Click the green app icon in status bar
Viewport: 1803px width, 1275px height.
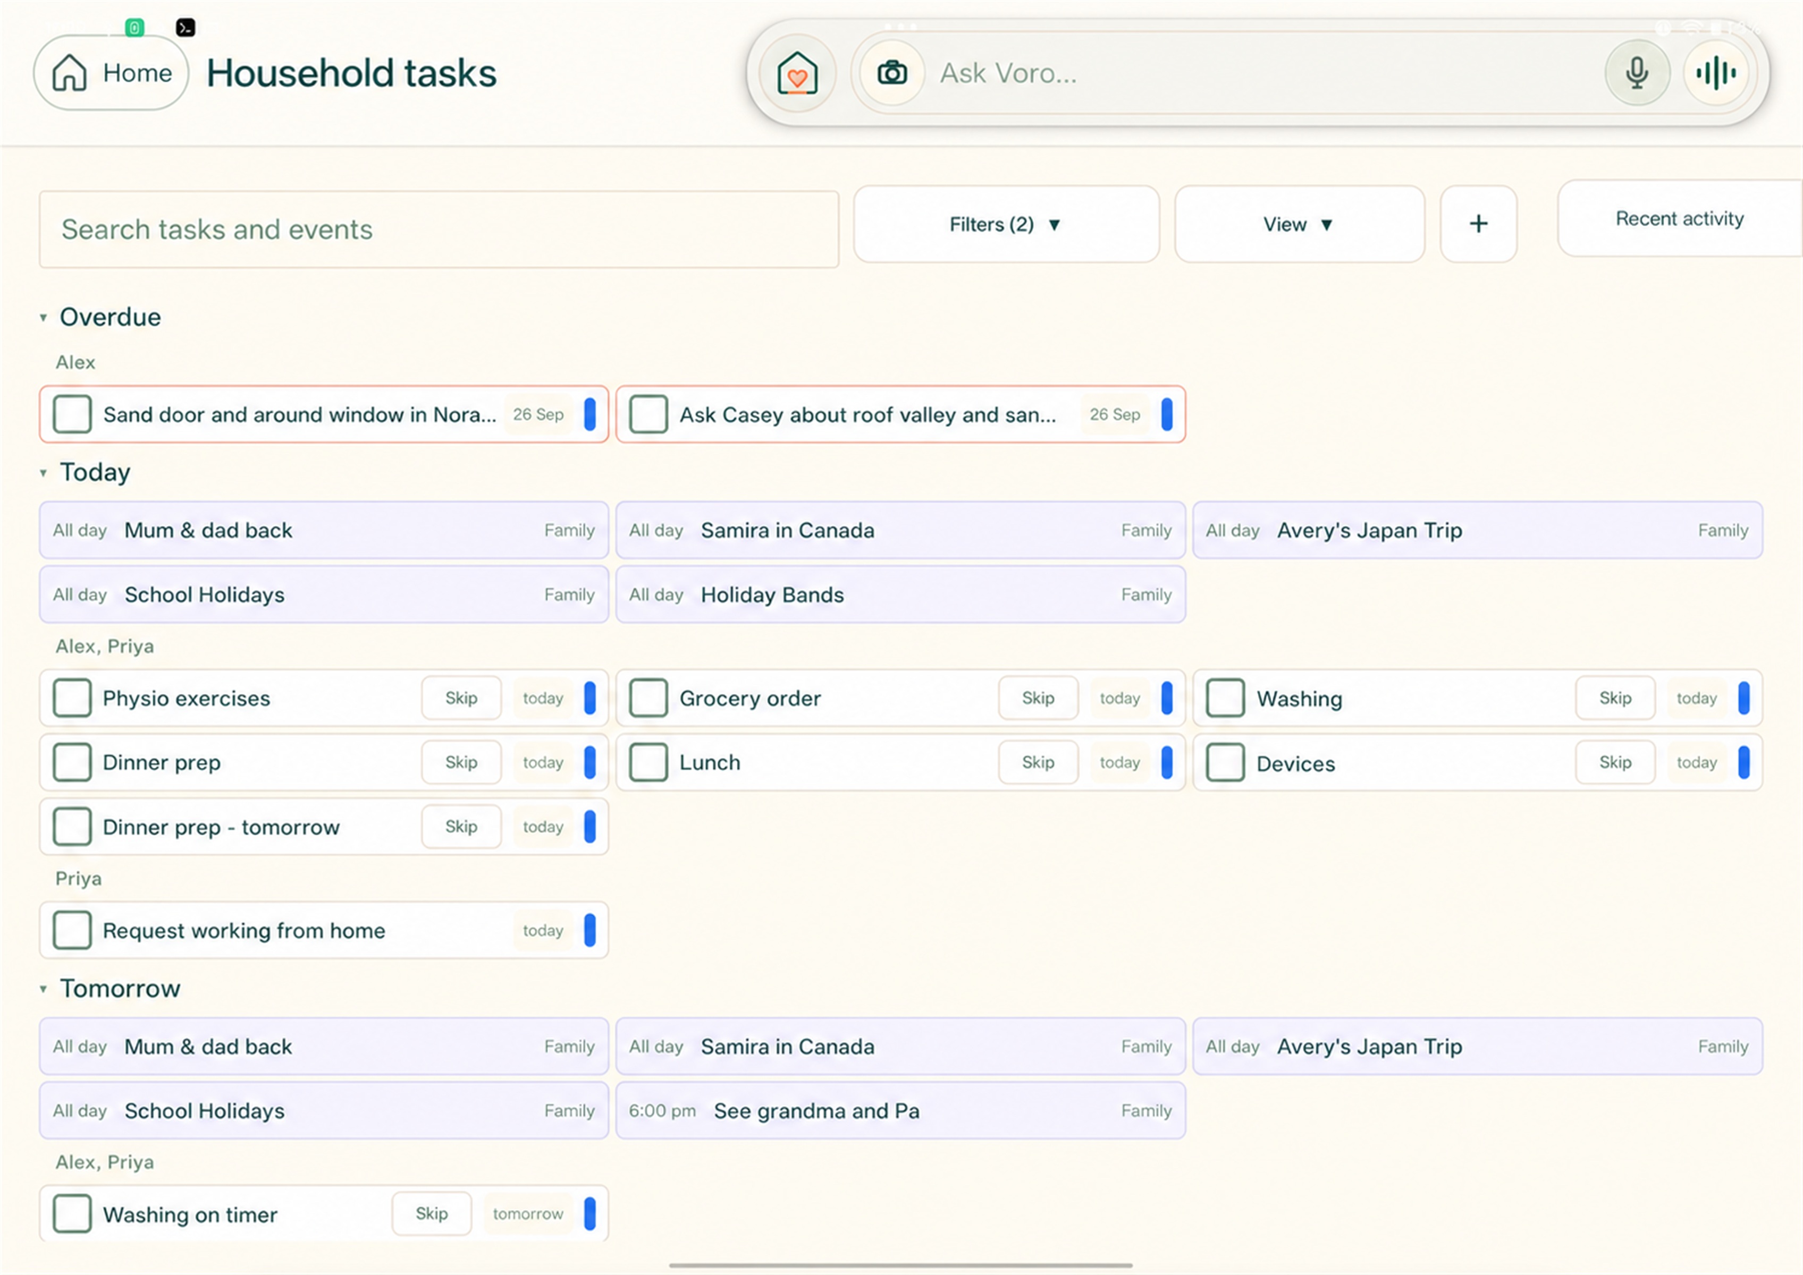point(134,28)
